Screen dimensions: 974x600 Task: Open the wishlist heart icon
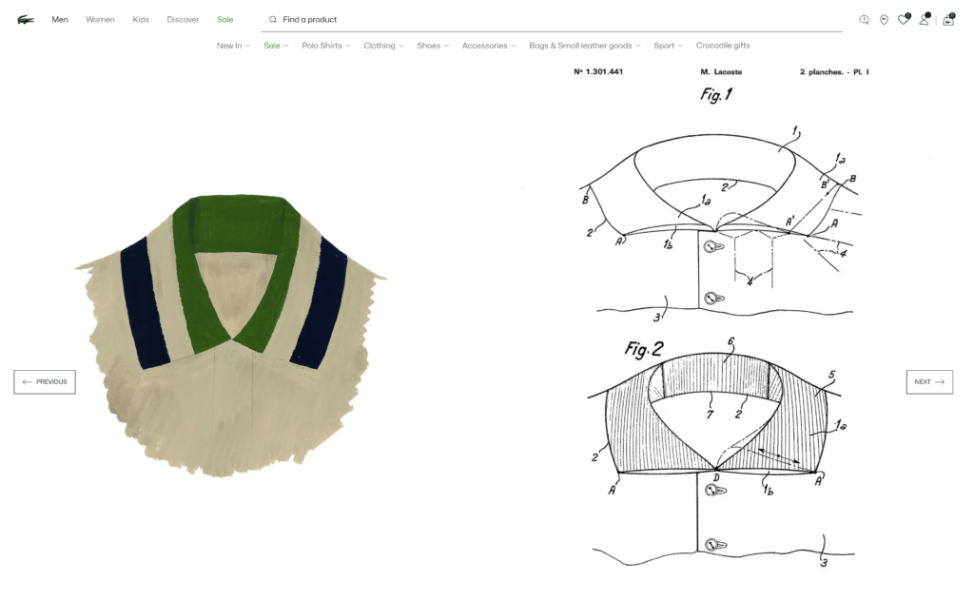[904, 19]
